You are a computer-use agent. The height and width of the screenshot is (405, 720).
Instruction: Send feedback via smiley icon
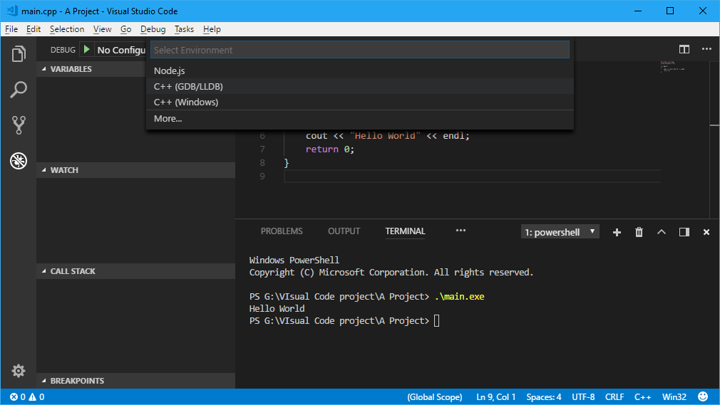703,396
